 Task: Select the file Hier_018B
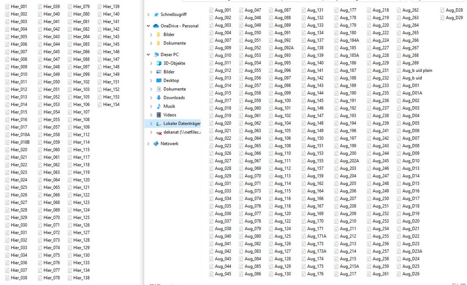(x=20, y=142)
